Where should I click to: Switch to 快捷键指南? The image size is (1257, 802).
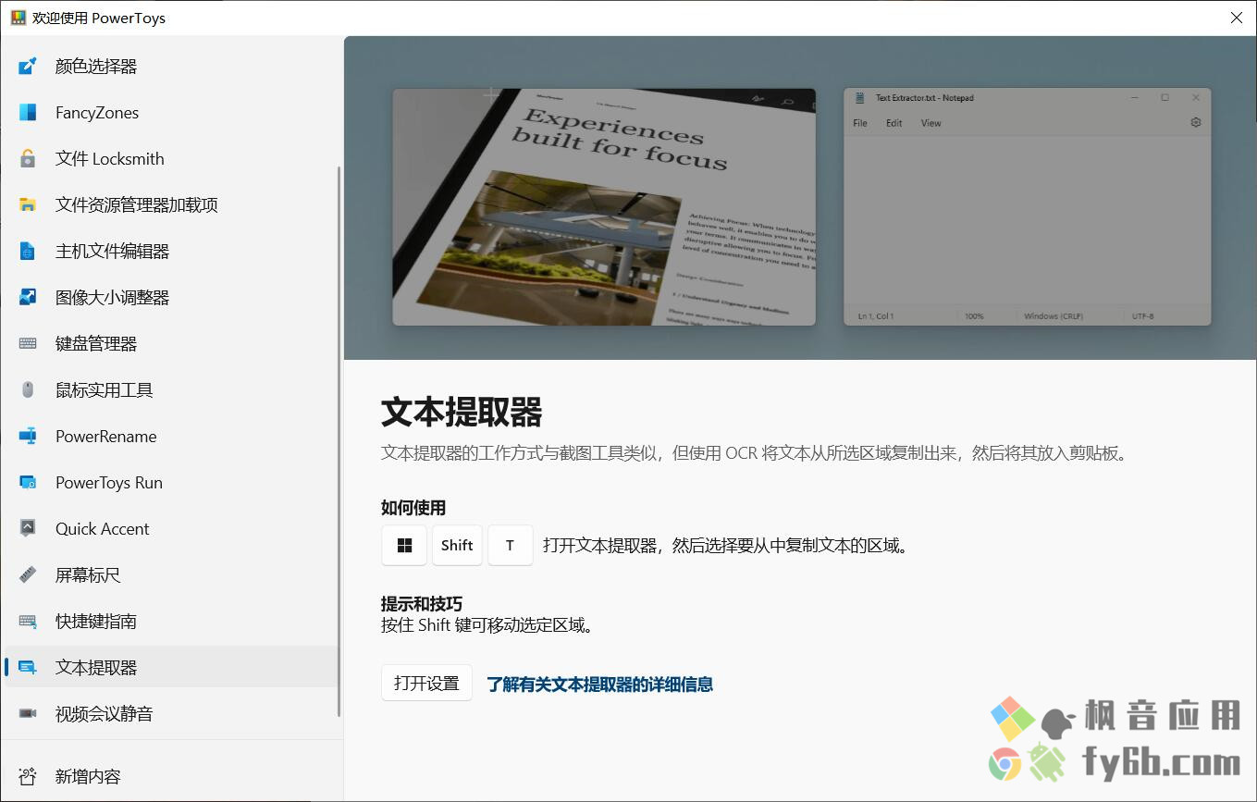tap(171, 621)
